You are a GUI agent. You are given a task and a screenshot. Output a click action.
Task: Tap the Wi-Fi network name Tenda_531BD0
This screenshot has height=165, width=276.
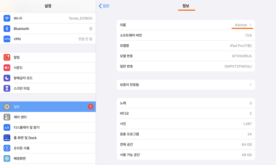click(80, 18)
